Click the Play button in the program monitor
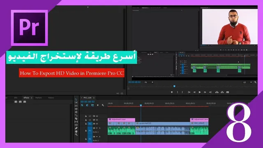 pos(200,92)
